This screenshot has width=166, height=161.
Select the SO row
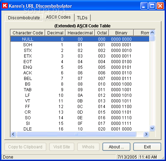80,118
